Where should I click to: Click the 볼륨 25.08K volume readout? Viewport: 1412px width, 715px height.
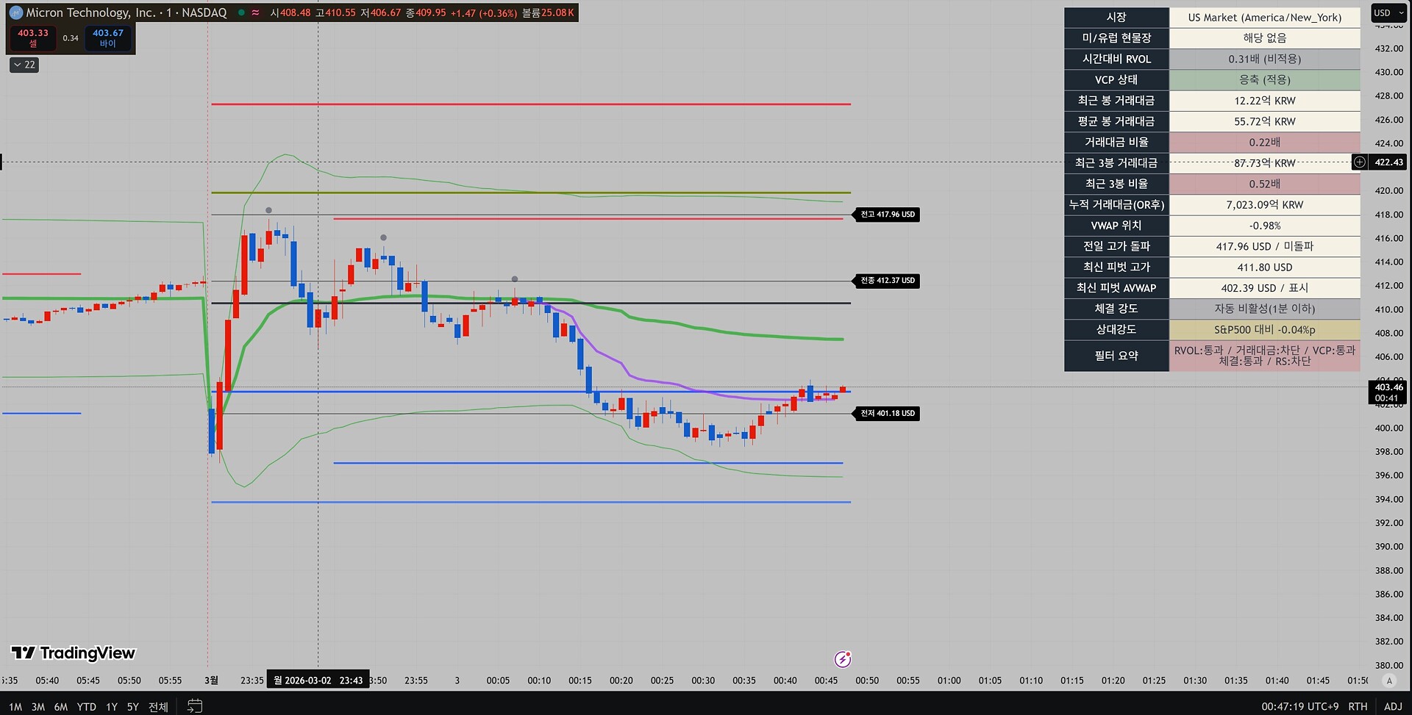(548, 12)
